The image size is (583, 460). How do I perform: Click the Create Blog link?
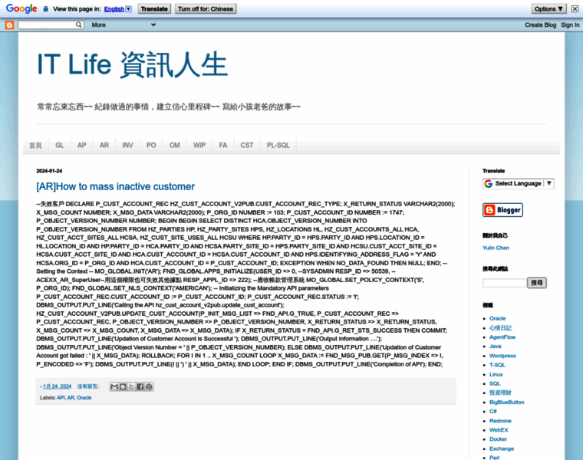540,25
